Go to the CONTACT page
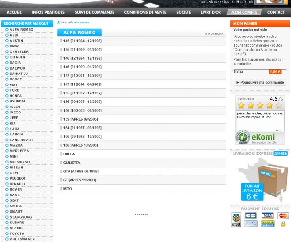Image resolution: width=291 pixels, height=242 pixels. (276, 12)
